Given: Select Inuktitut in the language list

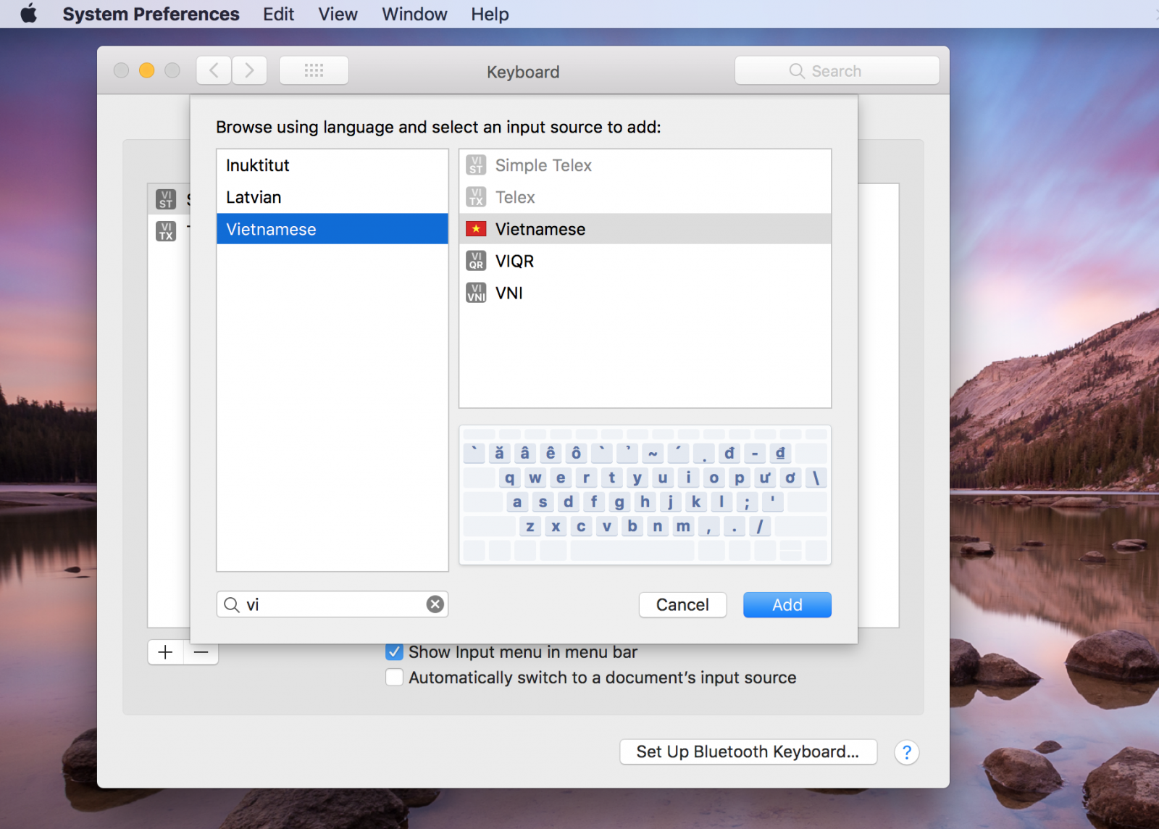Looking at the screenshot, I should 332,165.
